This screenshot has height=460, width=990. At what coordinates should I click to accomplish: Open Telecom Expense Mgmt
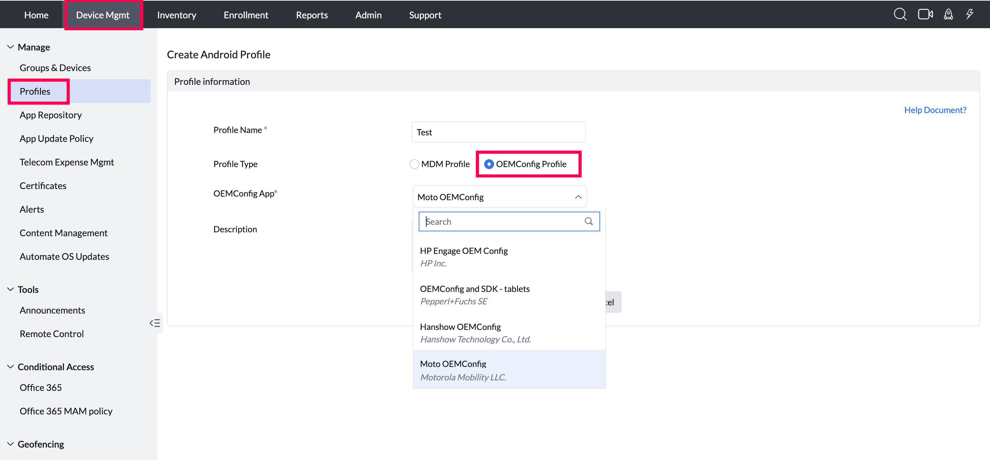[66, 162]
